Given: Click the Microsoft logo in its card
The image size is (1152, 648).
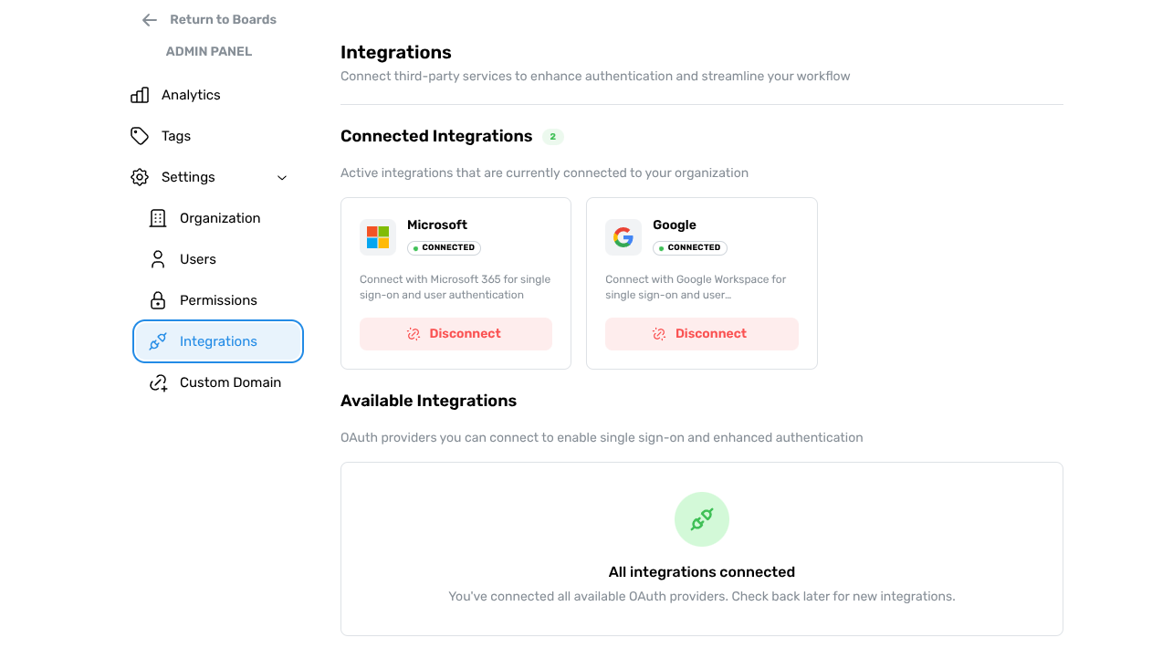Looking at the screenshot, I should (378, 237).
